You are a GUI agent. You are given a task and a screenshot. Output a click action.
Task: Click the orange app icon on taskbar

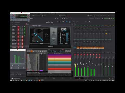40,80
